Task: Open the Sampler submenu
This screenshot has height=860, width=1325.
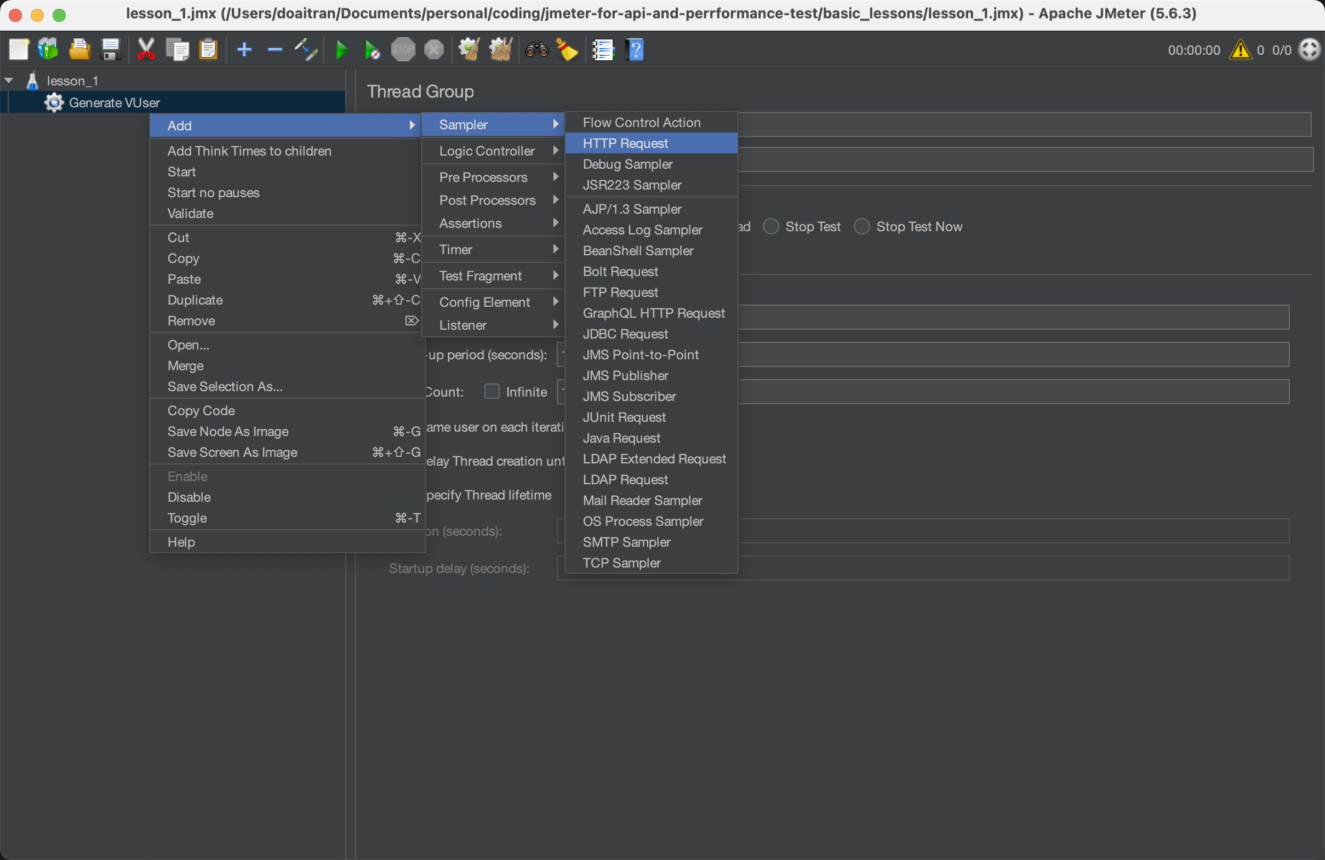Action: click(493, 124)
